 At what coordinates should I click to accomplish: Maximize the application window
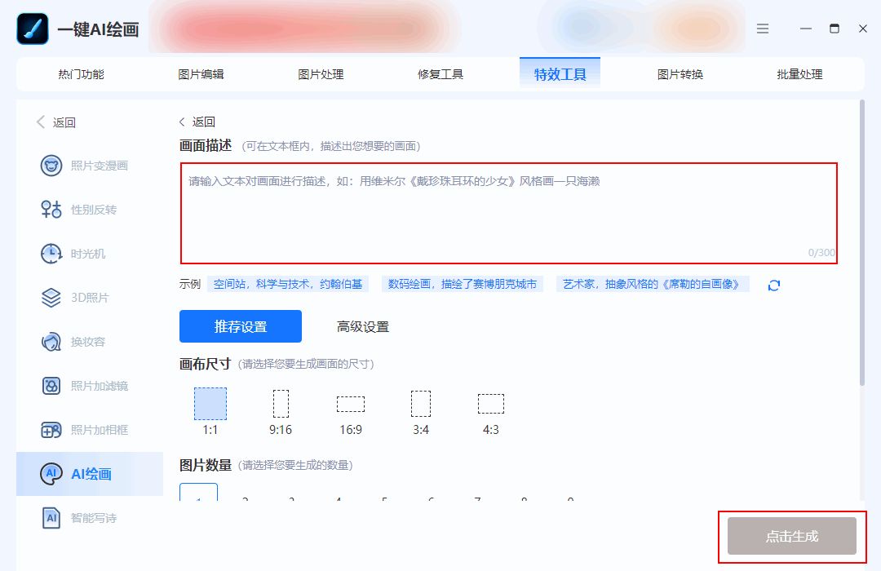(x=835, y=29)
